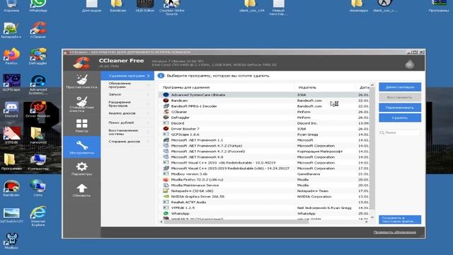This screenshot has width=453, height=255.
Task: Select 'Microsoft .NET Framework 1.1' row
Action: (264, 140)
